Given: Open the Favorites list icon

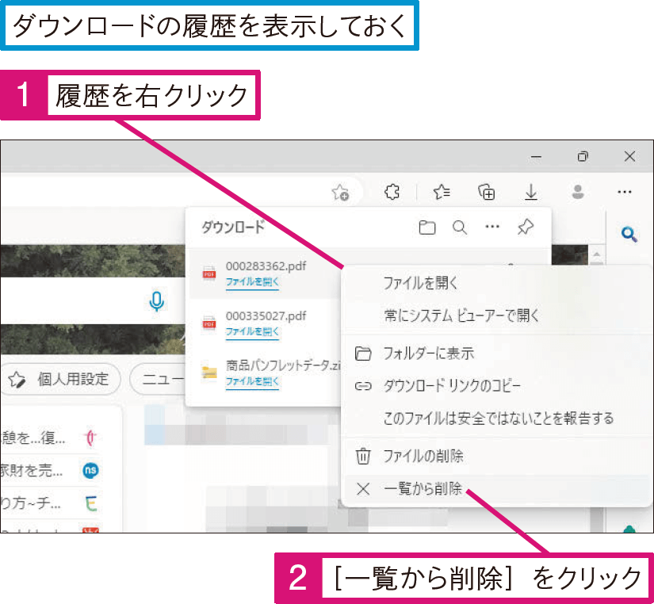Looking at the screenshot, I should [x=442, y=192].
